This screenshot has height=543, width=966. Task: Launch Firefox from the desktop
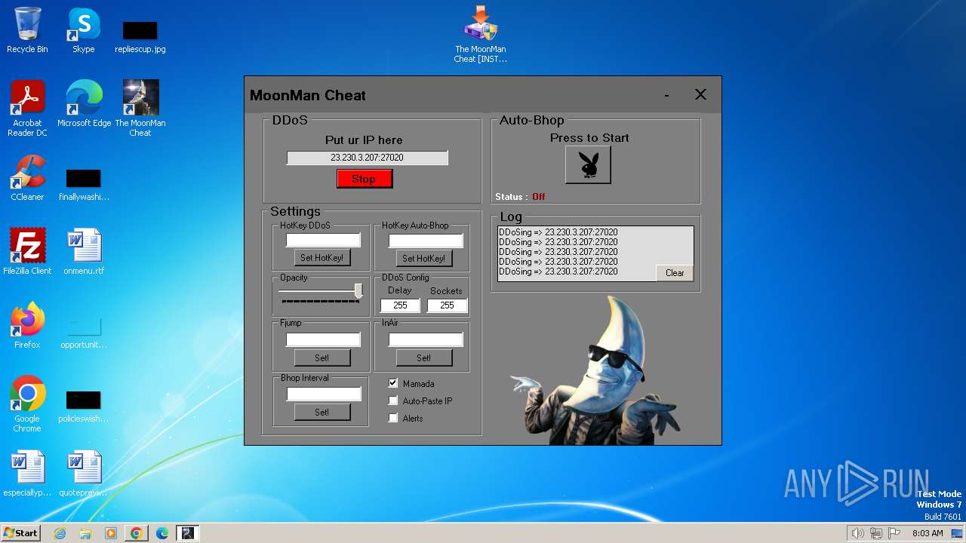(27, 326)
